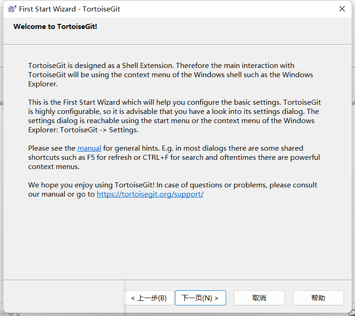The height and width of the screenshot is (316, 355).
Task: Click the "We hope you enjoy" sentence
Action: click(91, 185)
